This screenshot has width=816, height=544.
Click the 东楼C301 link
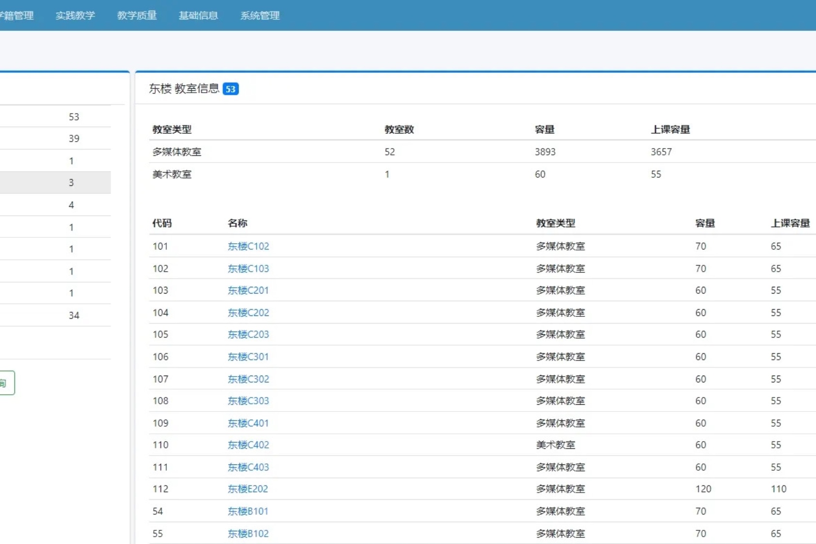coord(248,357)
